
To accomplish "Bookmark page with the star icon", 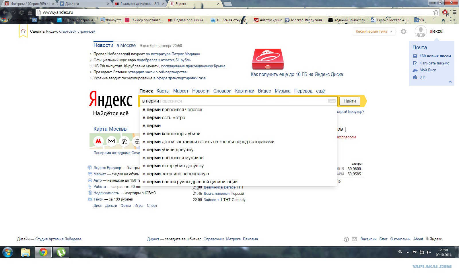I will click(436, 12).
